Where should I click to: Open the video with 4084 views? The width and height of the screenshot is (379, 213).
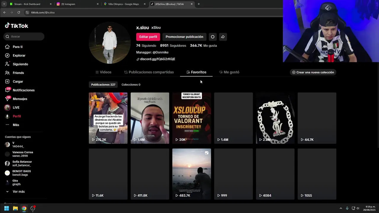click(275, 174)
